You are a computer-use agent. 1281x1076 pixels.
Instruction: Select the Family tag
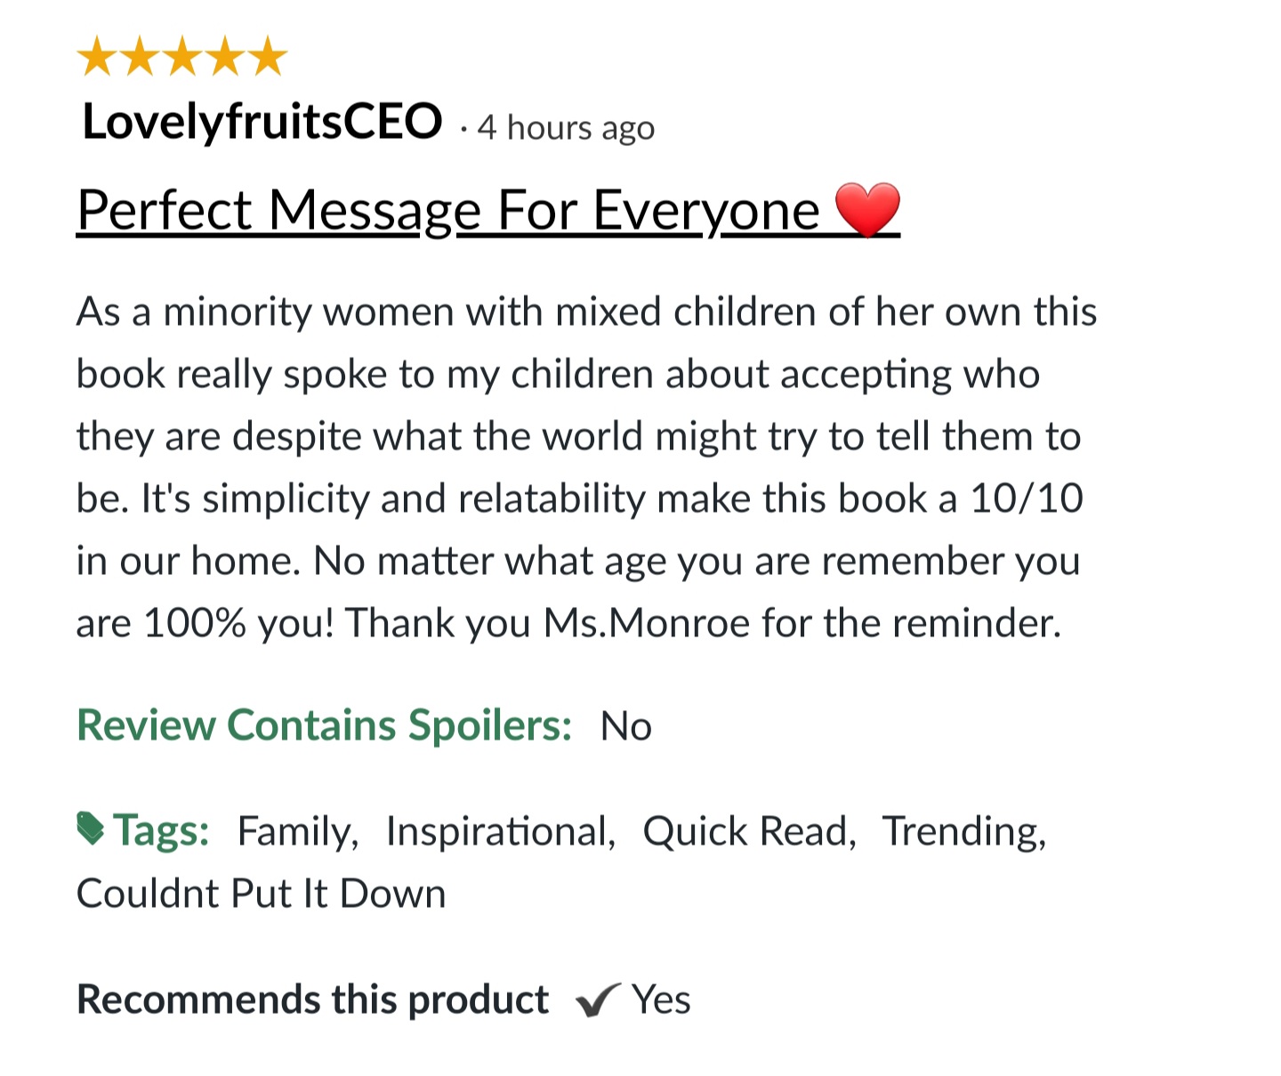296,831
